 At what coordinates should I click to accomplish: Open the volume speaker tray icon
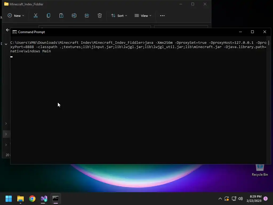click(240, 199)
